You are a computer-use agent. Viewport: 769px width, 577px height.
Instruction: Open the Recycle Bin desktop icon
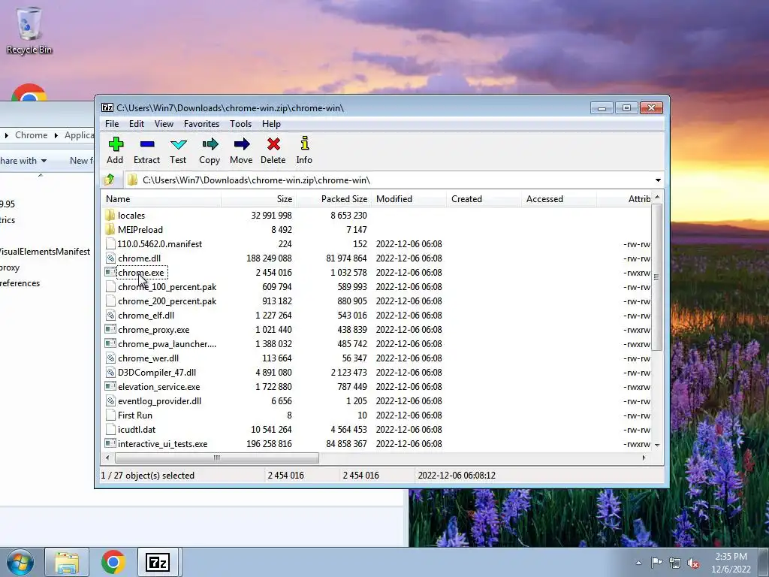pyautogui.click(x=29, y=30)
